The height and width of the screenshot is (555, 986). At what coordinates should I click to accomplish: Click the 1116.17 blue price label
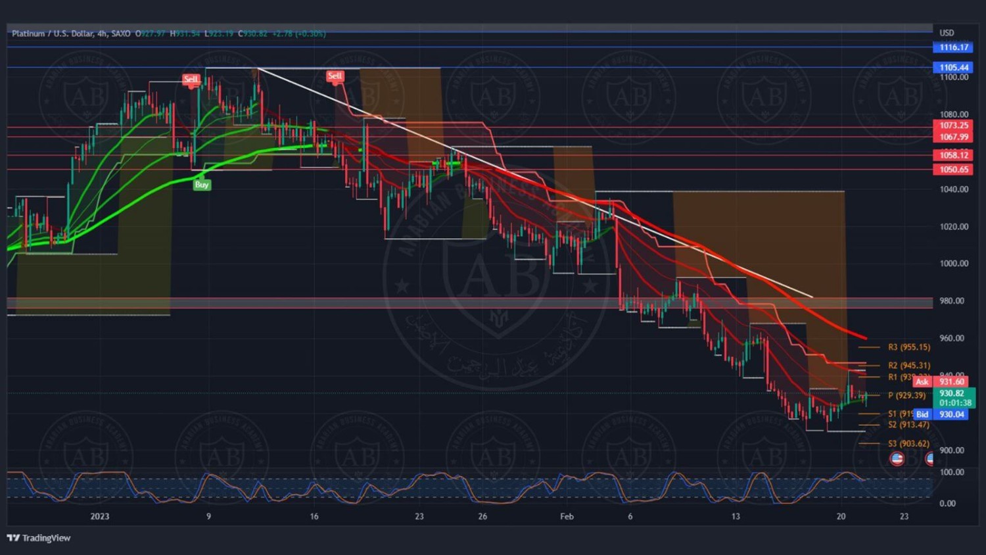coord(953,47)
